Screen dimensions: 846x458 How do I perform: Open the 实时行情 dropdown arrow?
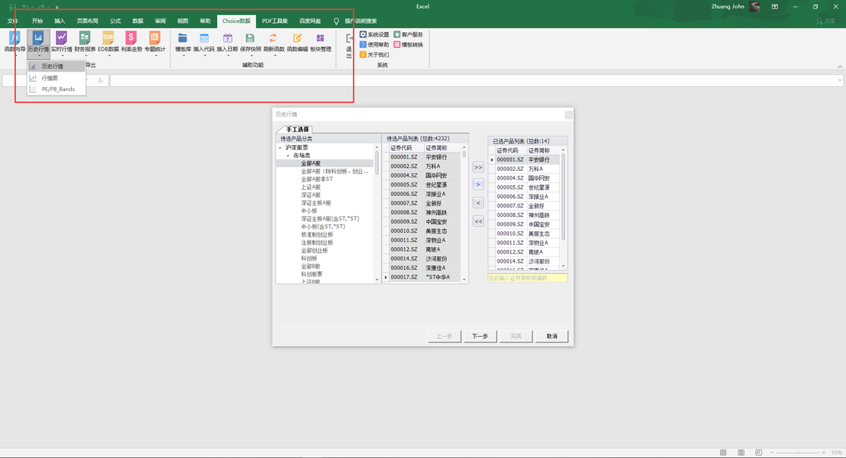pos(62,55)
